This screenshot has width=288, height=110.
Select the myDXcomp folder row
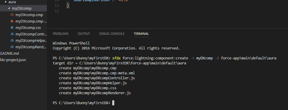(x=23, y=8)
